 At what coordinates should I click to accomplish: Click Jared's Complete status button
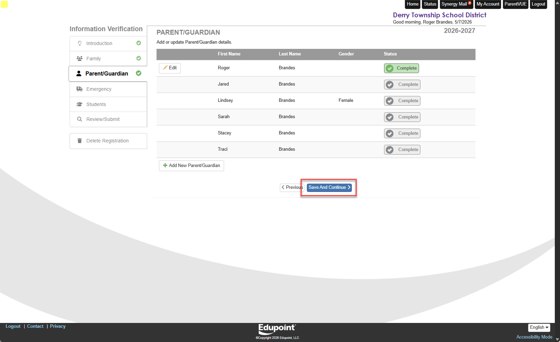(402, 85)
